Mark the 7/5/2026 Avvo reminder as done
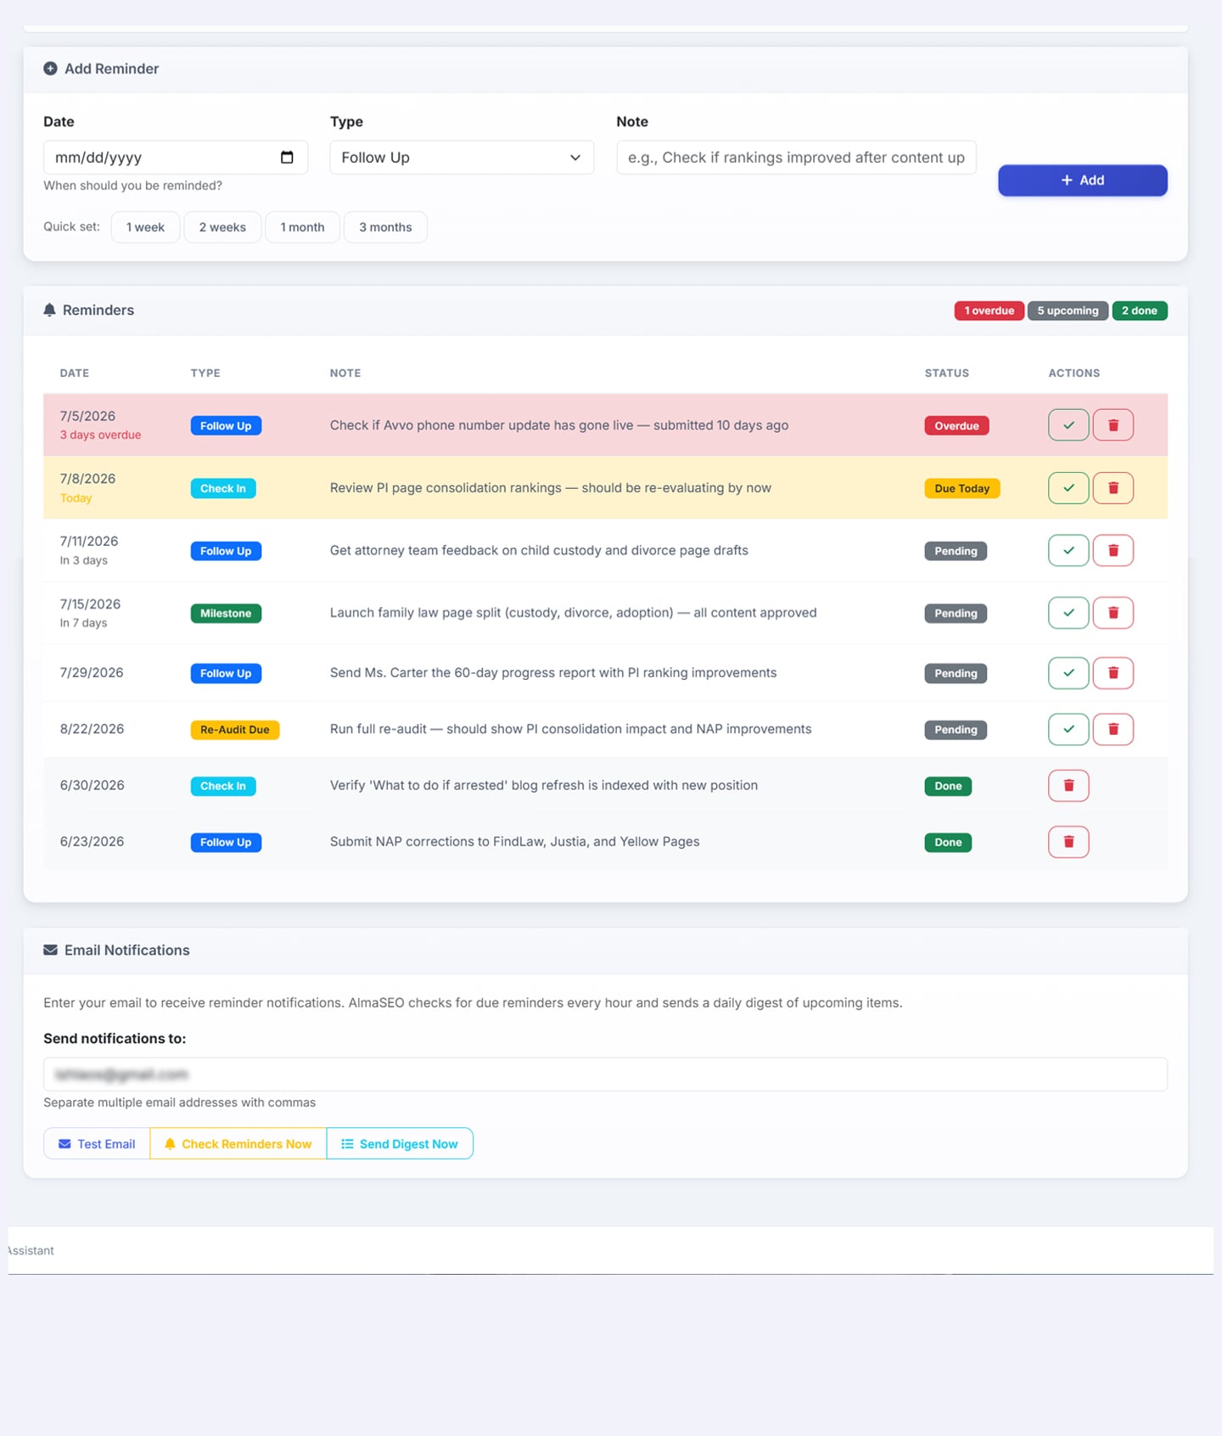The image size is (1222, 1436). (x=1068, y=425)
